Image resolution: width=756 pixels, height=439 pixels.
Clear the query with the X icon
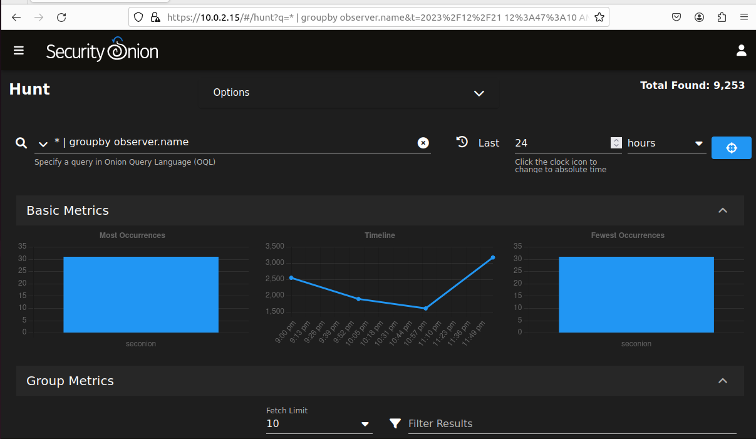(423, 143)
